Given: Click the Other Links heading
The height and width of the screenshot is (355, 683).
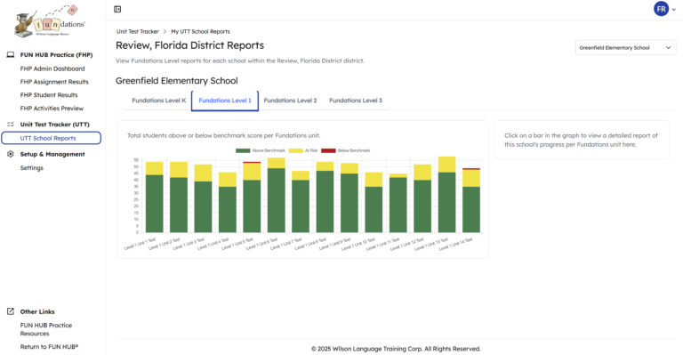Looking at the screenshot, I should 37,311.
